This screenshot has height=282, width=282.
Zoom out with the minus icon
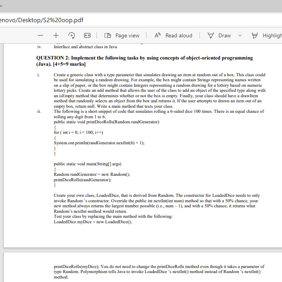pyautogui.click(x=40, y=35)
